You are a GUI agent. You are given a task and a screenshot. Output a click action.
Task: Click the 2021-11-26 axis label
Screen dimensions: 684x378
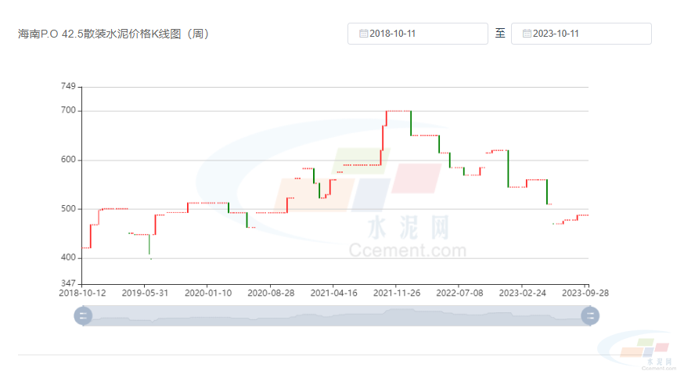(x=397, y=293)
